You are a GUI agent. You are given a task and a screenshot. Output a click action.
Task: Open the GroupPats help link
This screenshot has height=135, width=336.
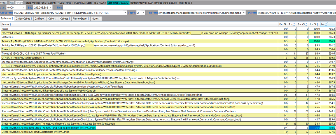coord(6,13)
